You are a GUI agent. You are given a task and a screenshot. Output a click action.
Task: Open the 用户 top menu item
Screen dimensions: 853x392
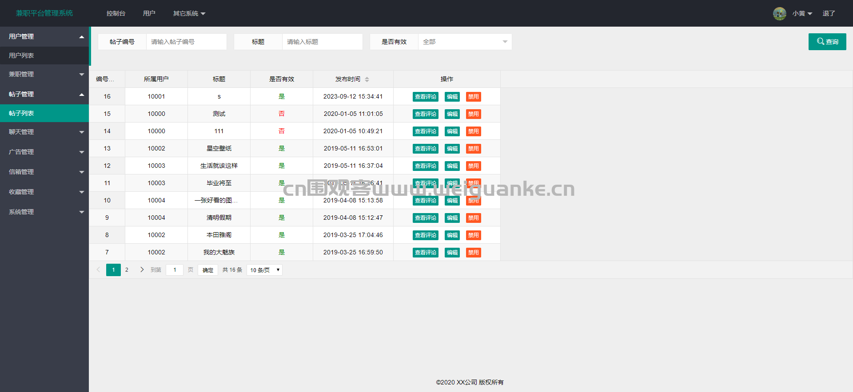tap(149, 13)
